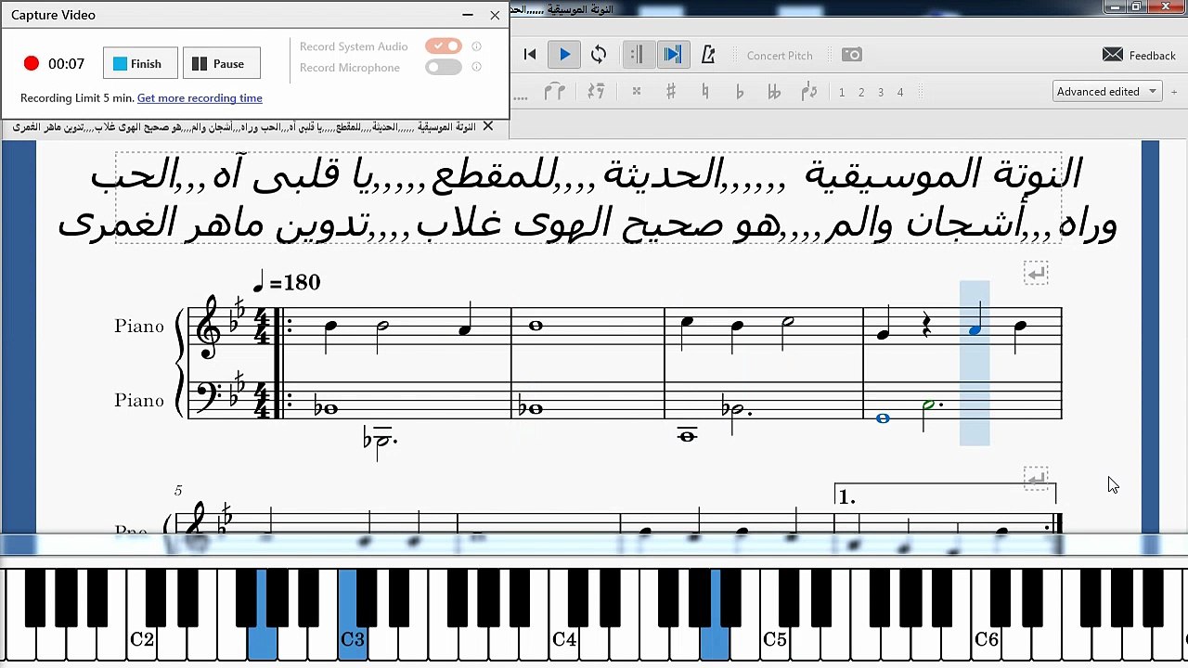1188x668 pixels.
Task: Select voice 4
Action: (x=900, y=92)
